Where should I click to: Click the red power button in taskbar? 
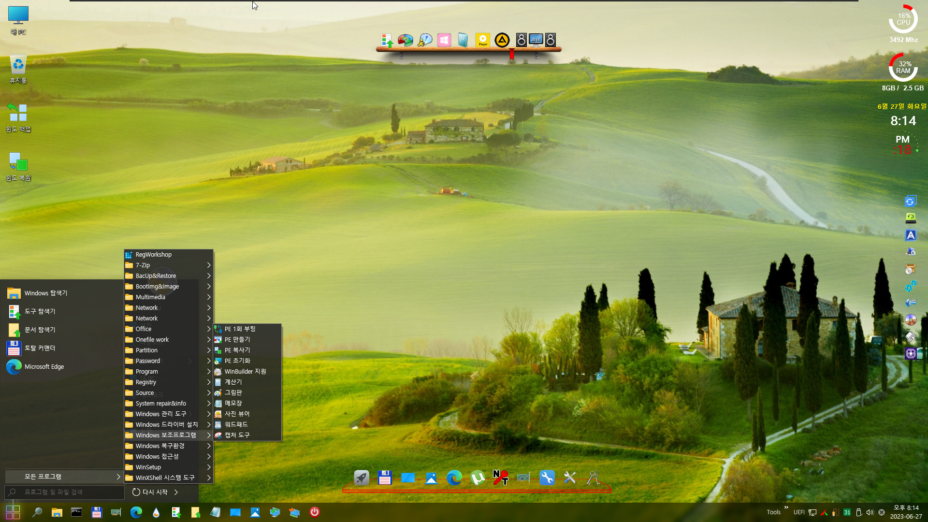click(x=314, y=512)
